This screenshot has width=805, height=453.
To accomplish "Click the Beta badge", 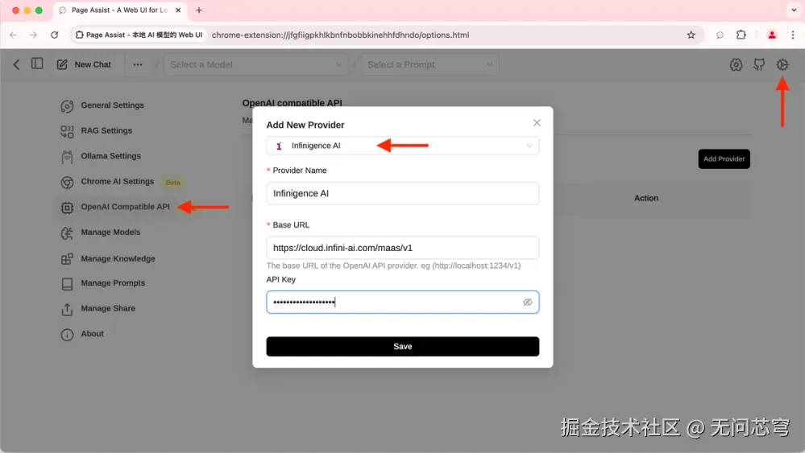I will pyautogui.click(x=173, y=183).
